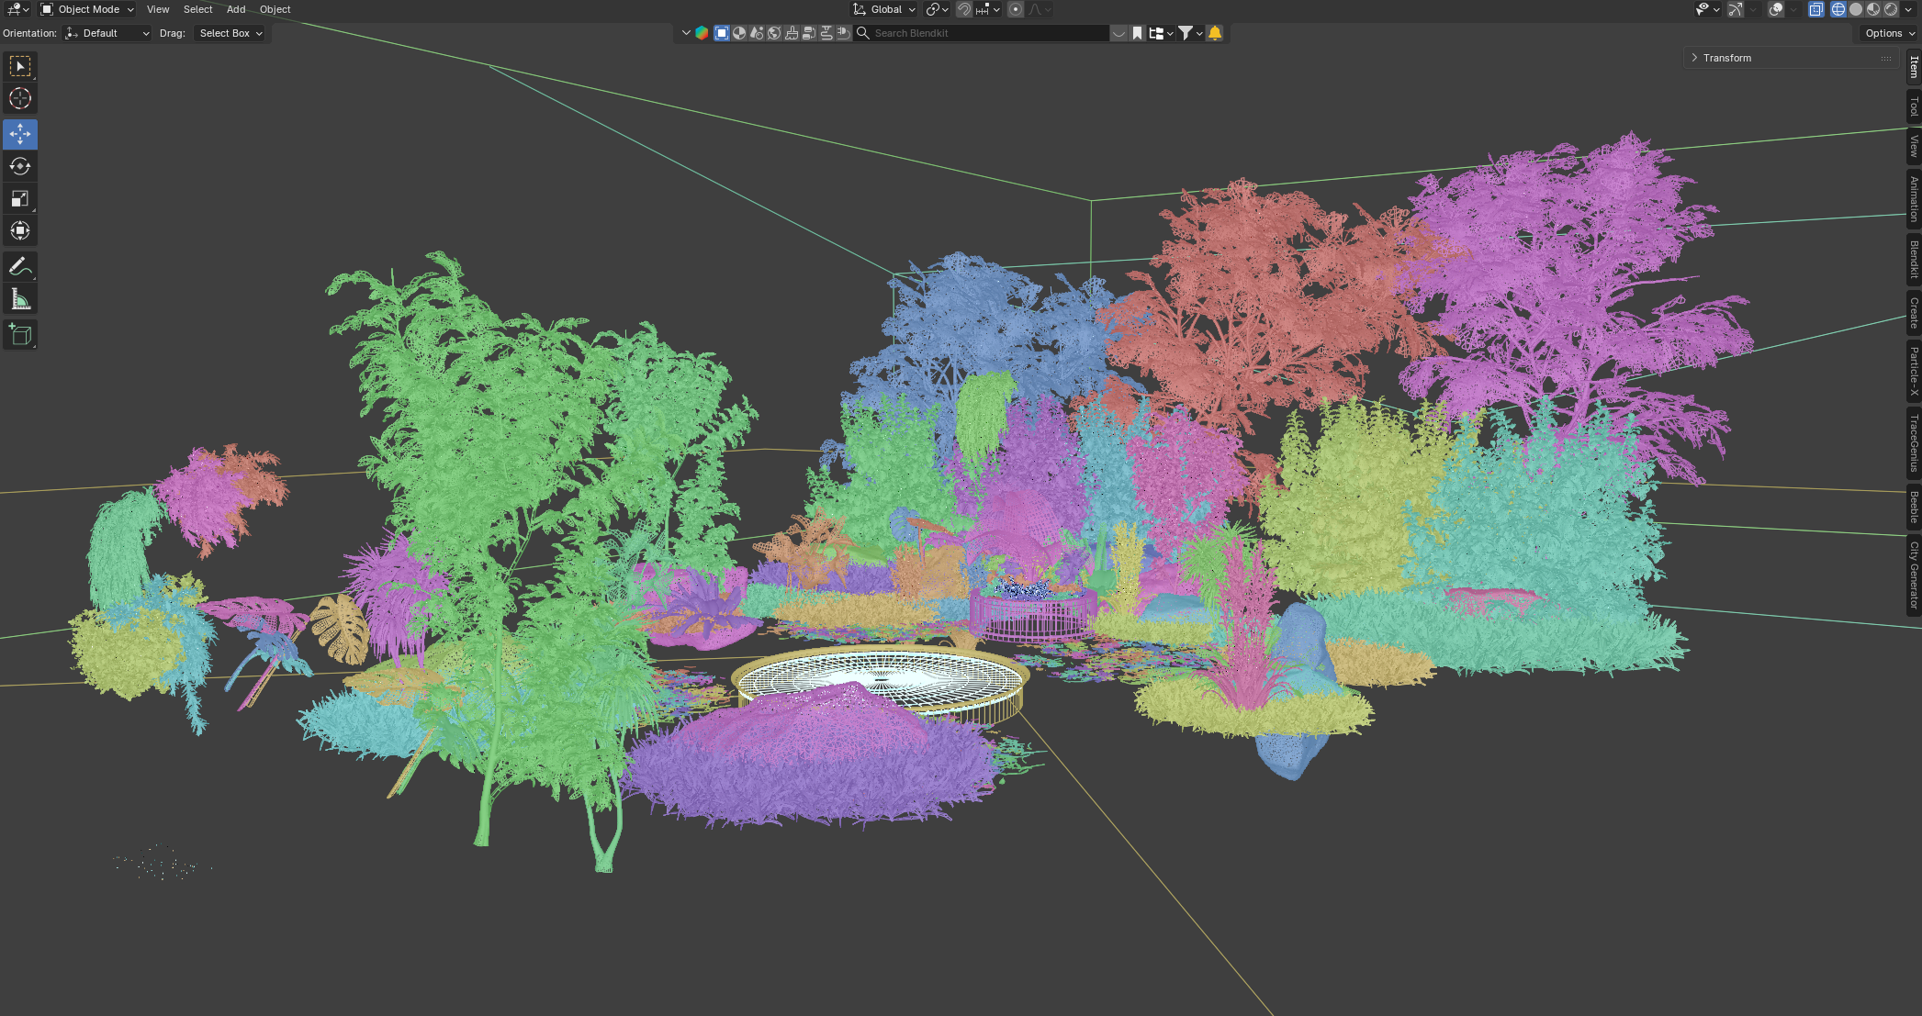Switch to Material Preview shading
Viewport: 1922px width, 1016px height.
[1873, 9]
